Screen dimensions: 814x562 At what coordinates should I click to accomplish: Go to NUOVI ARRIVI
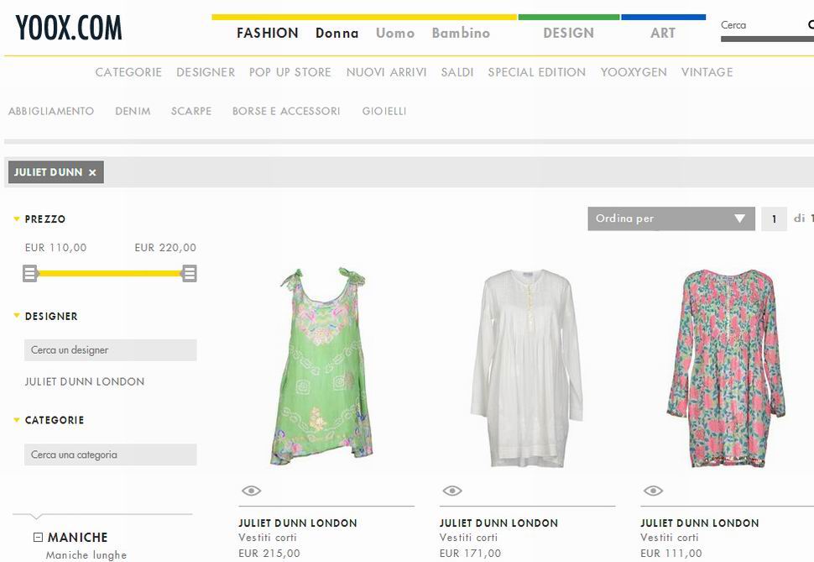[x=386, y=72]
